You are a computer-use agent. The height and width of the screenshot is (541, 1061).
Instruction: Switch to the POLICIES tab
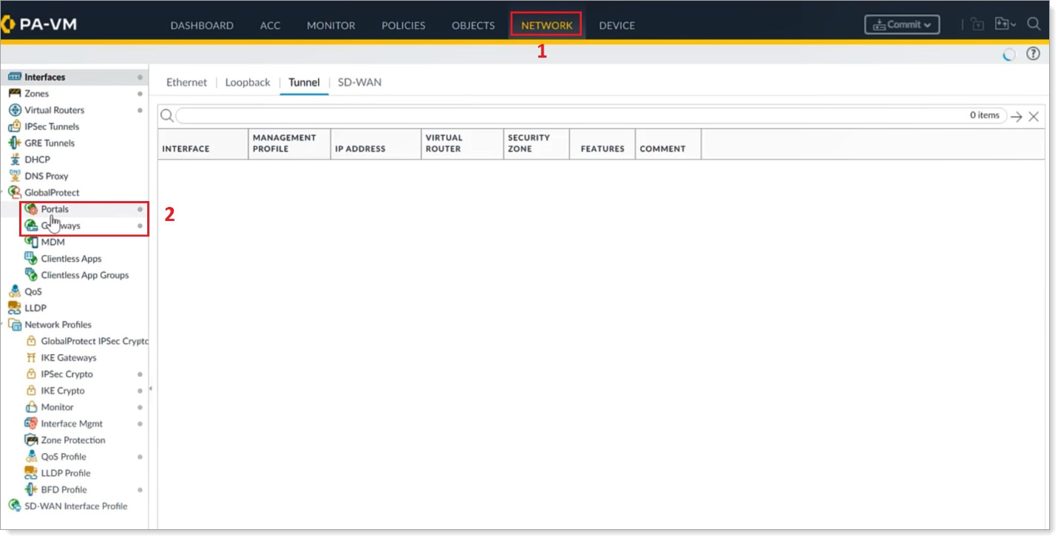tap(403, 25)
